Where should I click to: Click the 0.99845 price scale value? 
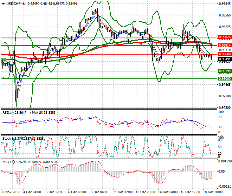point(225,4)
